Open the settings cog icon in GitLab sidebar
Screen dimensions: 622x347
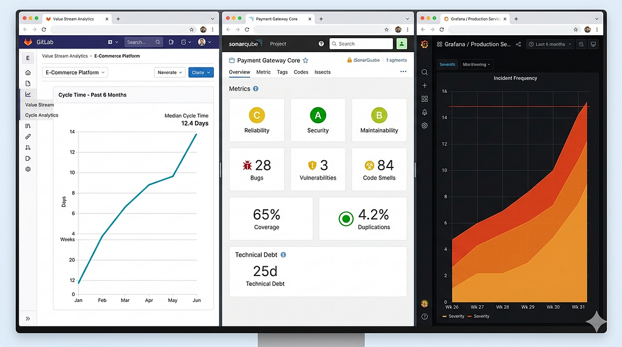click(28, 169)
